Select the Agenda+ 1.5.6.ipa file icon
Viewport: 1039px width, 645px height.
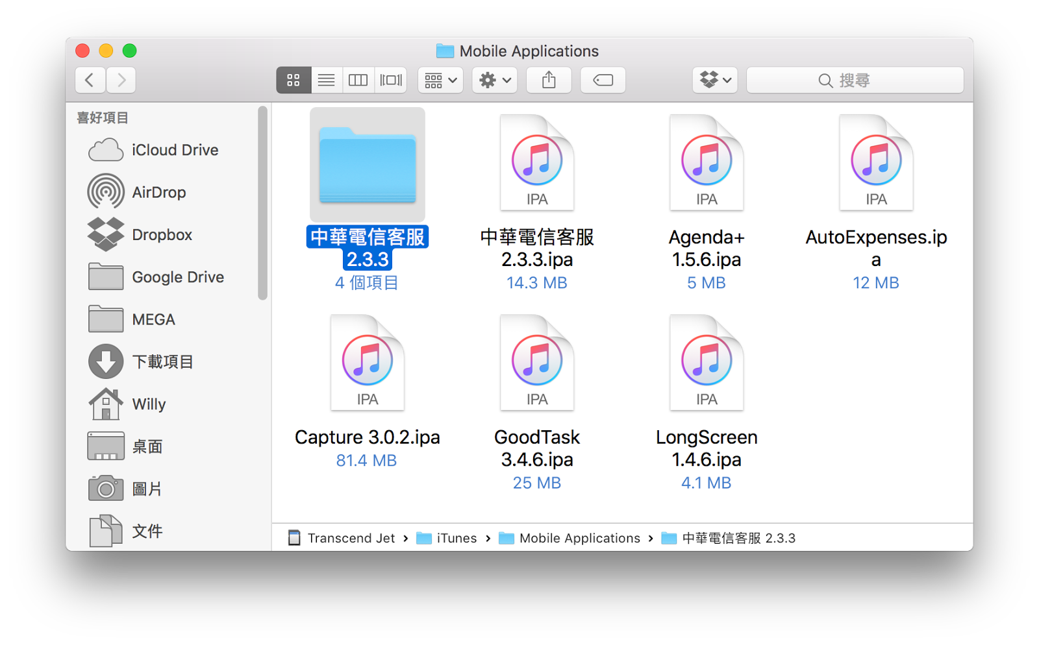coord(707,162)
